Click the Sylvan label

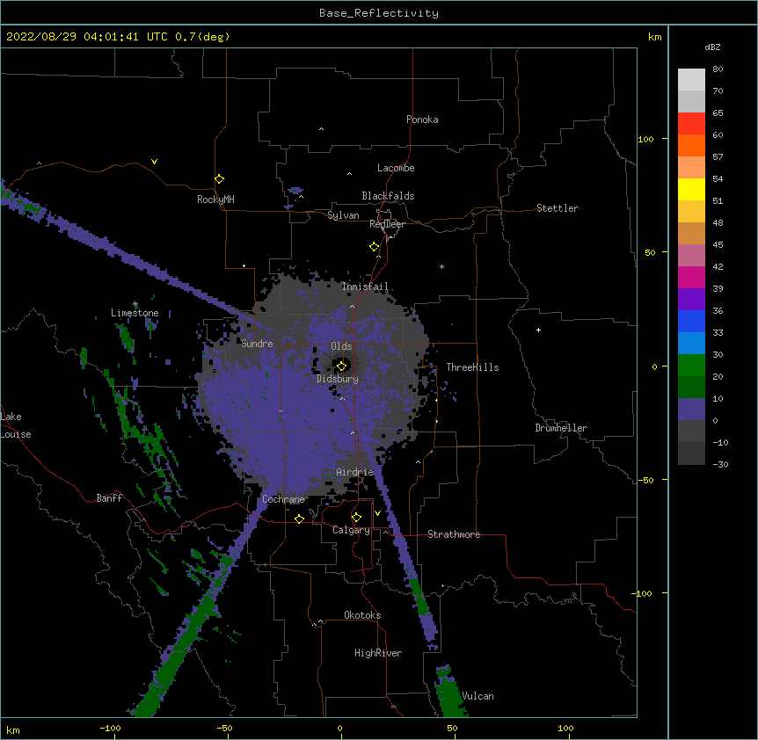pos(343,215)
